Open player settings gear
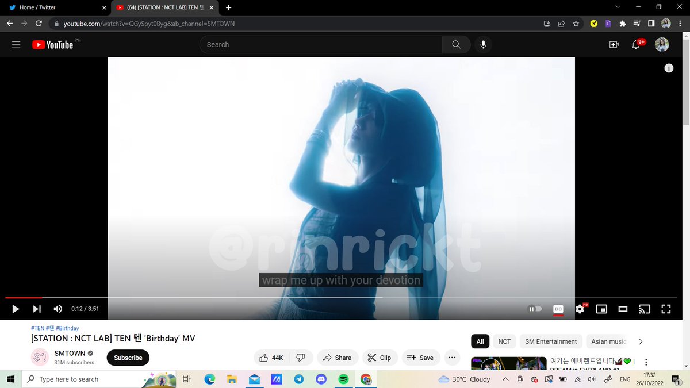Viewport: 690px width, 388px height. (580, 309)
